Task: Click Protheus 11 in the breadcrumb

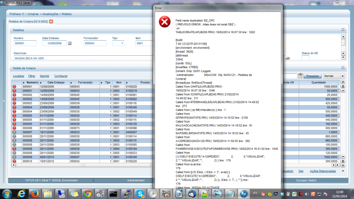Action: coord(17,14)
